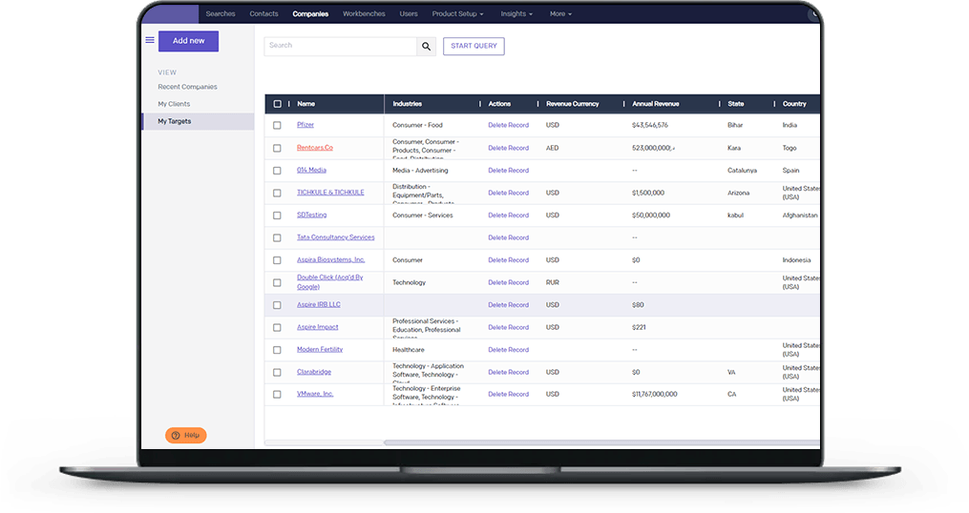Select the Companies tab
This screenshot has width=969, height=513.
[310, 13]
